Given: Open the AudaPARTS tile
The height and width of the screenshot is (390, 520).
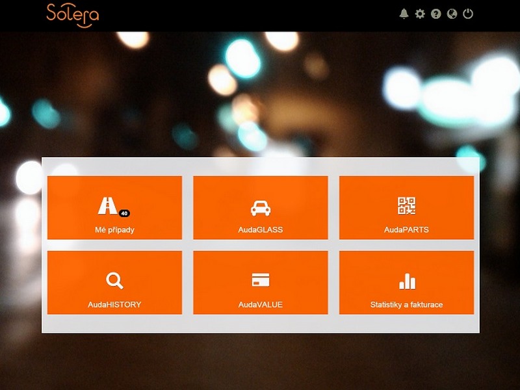Looking at the screenshot, I should tap(407, 207).
